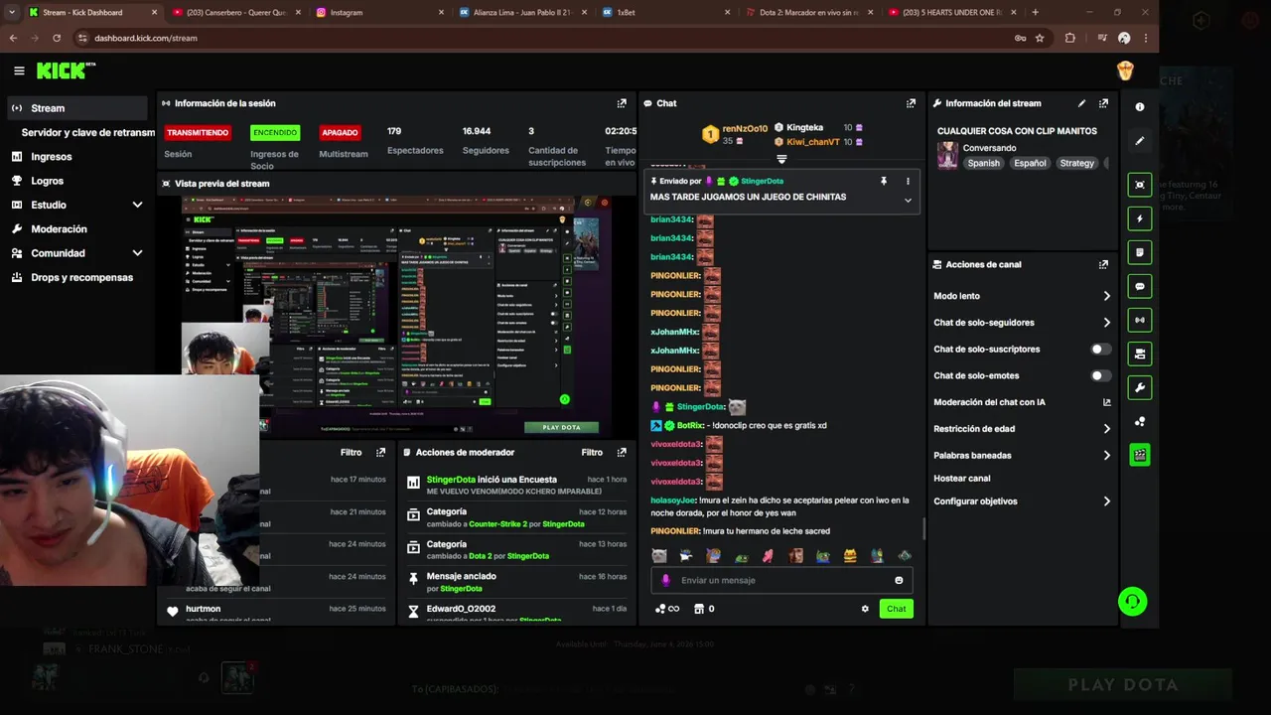This screenshot has width=1271, height=715.
Task: Select Stream in left sidebar
Action: coord(77,108)
